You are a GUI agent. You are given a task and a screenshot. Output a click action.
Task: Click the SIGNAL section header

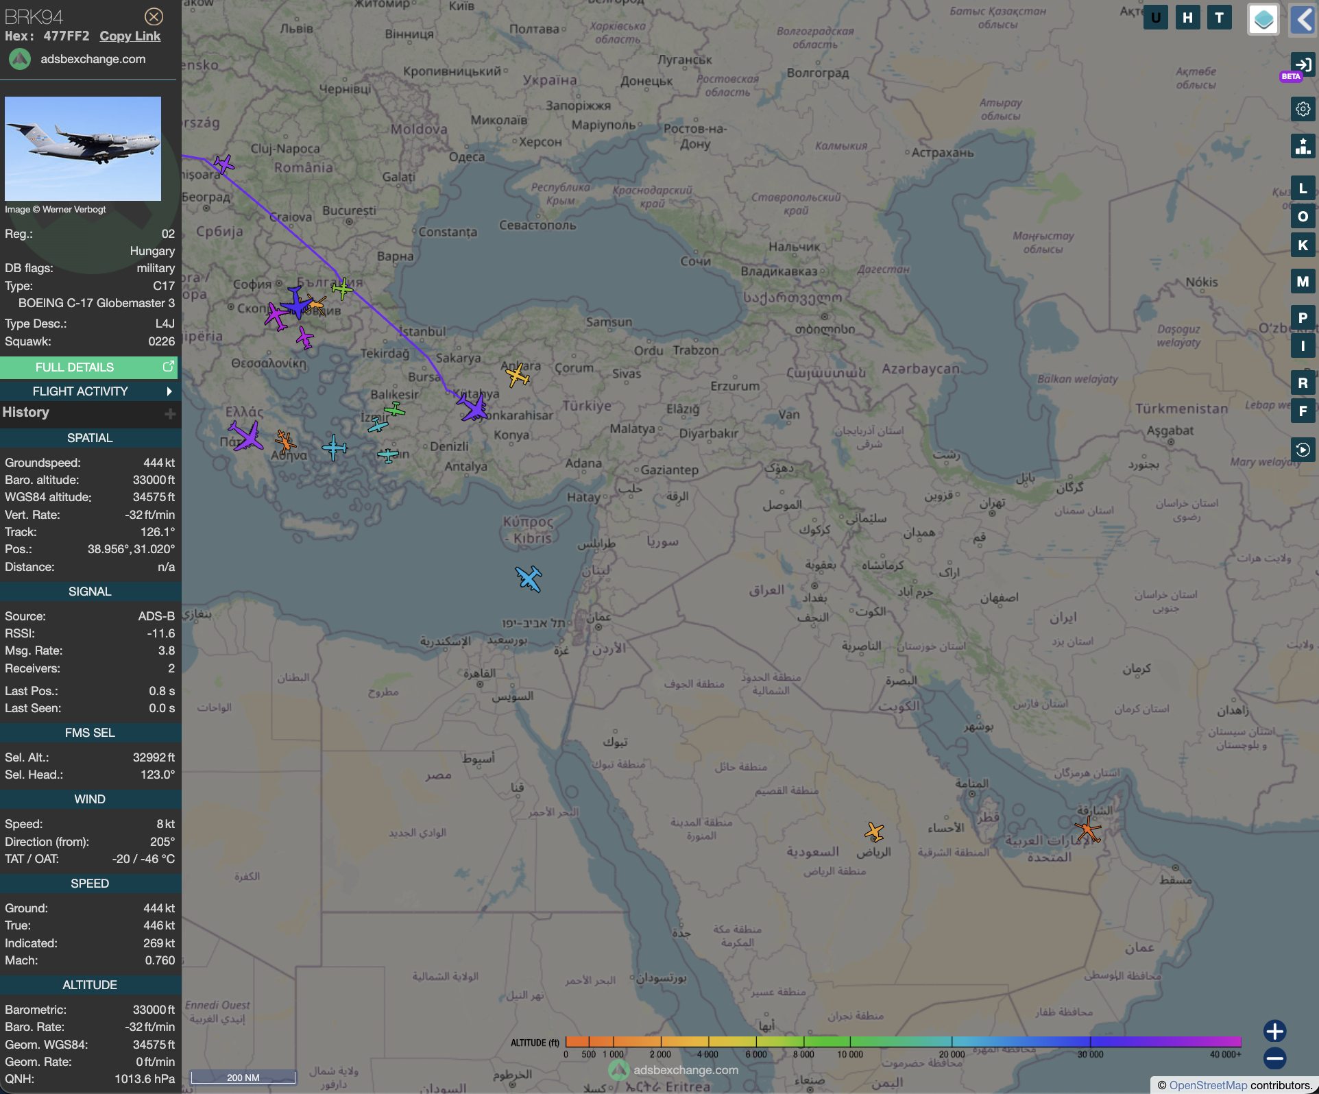tap(90, 592)
